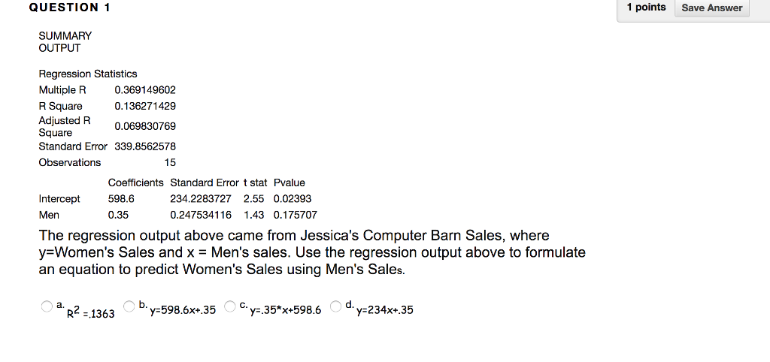Image resolution: width=770 pixels, height=362 pixels.
Task: Click the answer text y=598.6x+.35
Action: click(x=183, y=310)
